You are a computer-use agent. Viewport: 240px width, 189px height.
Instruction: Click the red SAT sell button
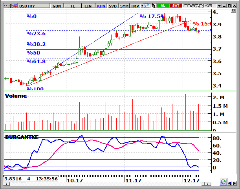point(176,6)
